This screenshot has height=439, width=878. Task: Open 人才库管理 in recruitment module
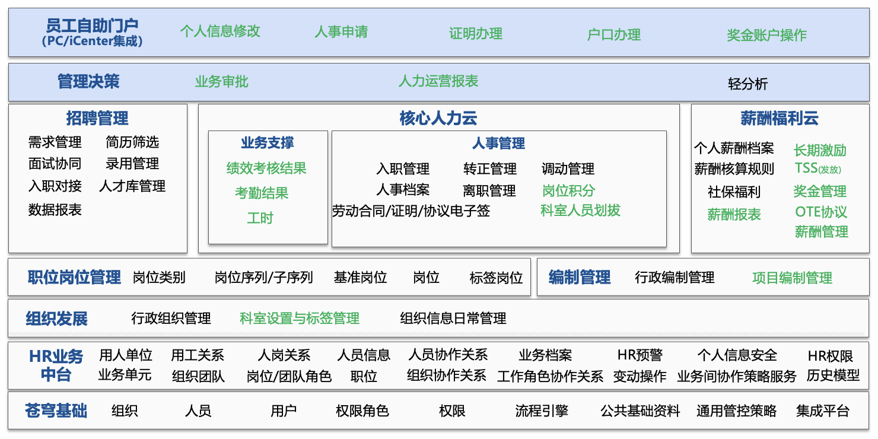132,186
